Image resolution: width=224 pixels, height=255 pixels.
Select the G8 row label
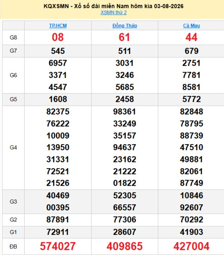(x=13, y=38)
